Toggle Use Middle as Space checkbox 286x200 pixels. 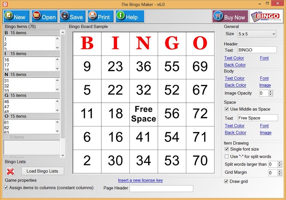(227, 109)
